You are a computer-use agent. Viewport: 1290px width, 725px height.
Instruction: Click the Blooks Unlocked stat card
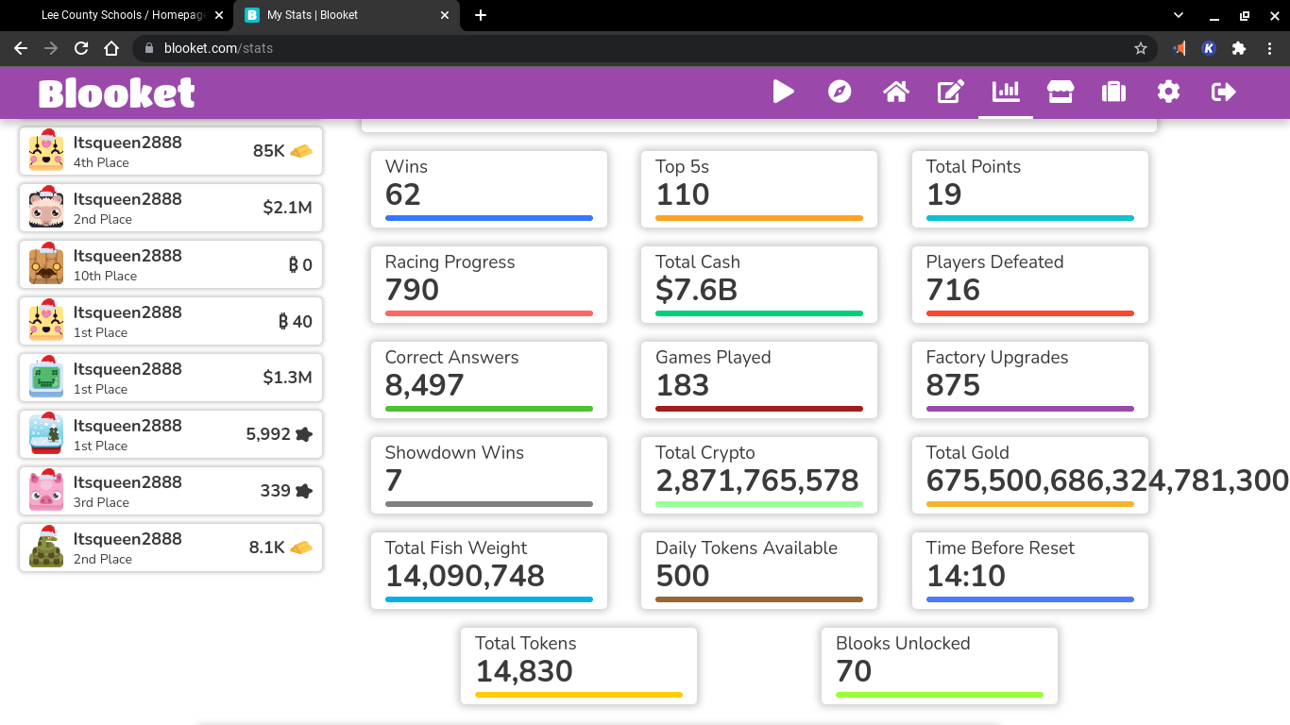coord(940,666)
